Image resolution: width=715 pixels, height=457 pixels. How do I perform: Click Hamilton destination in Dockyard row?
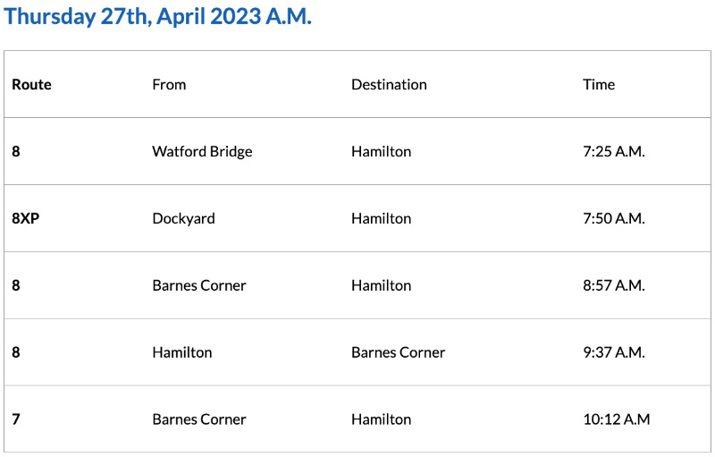(381, 218)
